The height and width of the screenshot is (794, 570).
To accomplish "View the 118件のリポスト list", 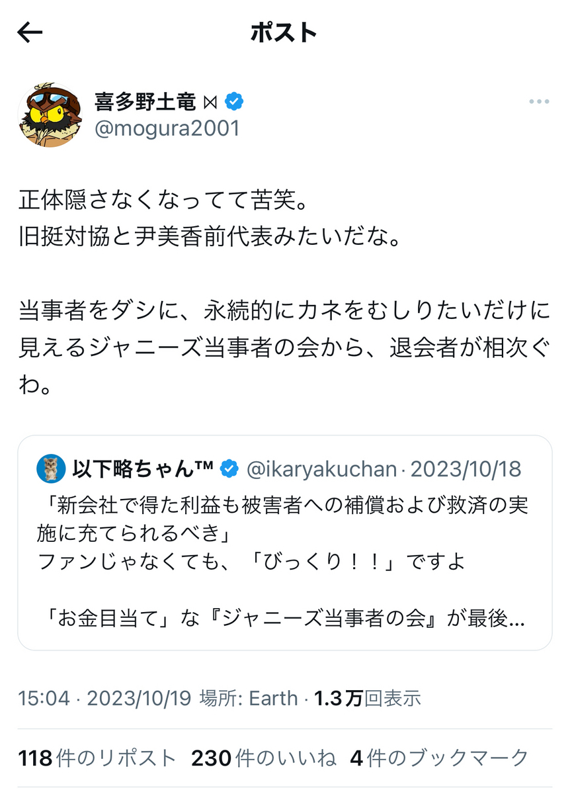I will pos(97,758).
